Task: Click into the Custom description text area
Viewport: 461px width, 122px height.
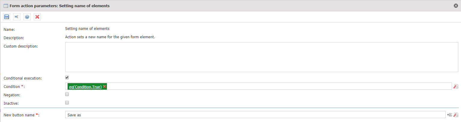Action: 262,57
